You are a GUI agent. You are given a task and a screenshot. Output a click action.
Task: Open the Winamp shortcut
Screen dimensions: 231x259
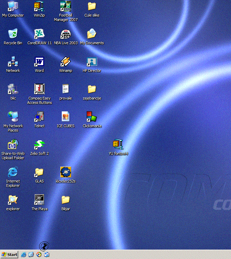[65, 62]
